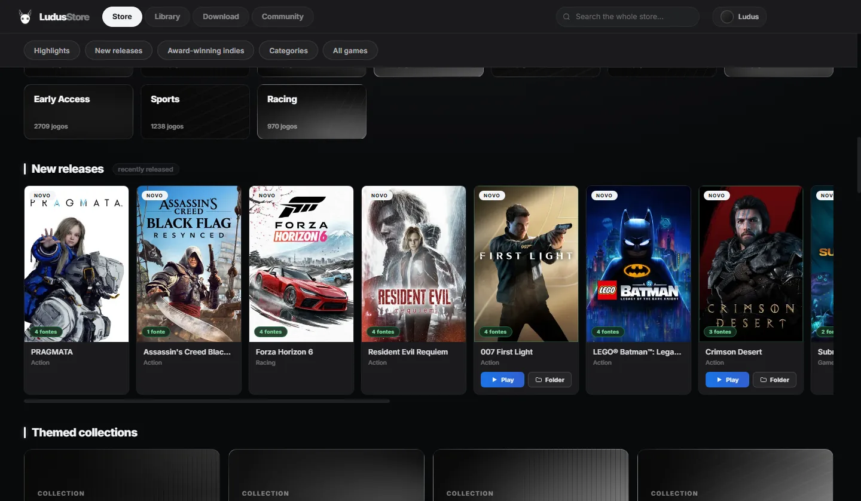Play Crimson Desert
861x501 pixels.
tap(727, 380)
